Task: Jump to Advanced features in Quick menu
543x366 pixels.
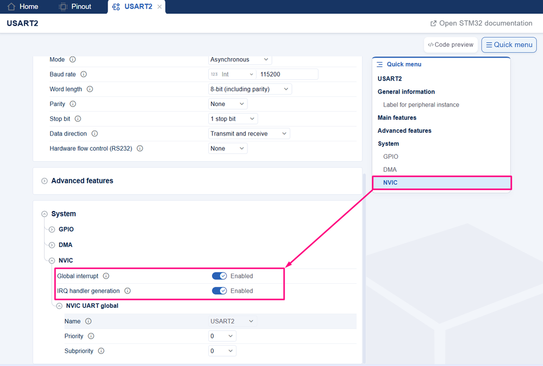Action: (404, 131)
